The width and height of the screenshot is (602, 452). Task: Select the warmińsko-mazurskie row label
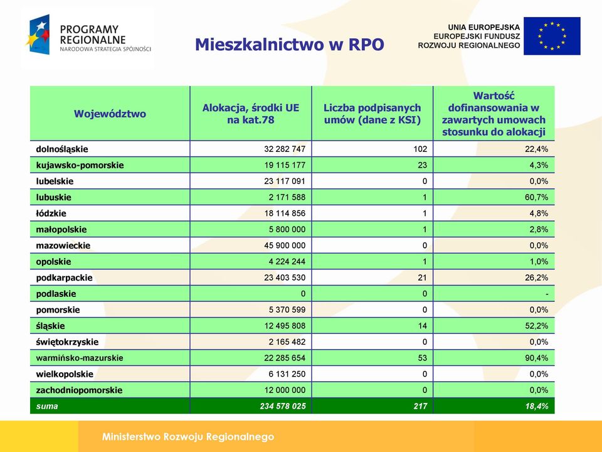pos(80,358)
